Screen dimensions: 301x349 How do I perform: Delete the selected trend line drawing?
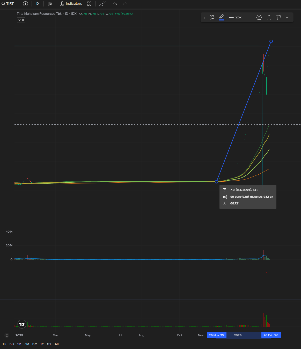pyautogui.click(x=279, y=17)
